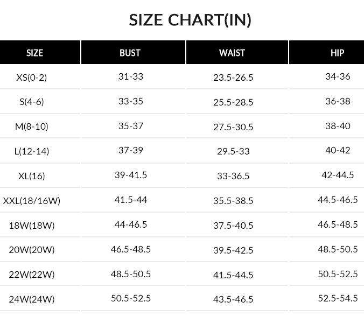Select the 39-41.5 bust measurement cell
This screenshot has width=364, height=323.
click(x=131, y=175)
